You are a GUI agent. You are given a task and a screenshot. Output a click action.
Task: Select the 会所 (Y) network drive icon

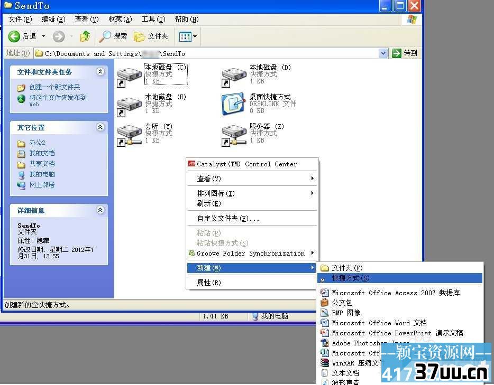[x=129, y=135]
